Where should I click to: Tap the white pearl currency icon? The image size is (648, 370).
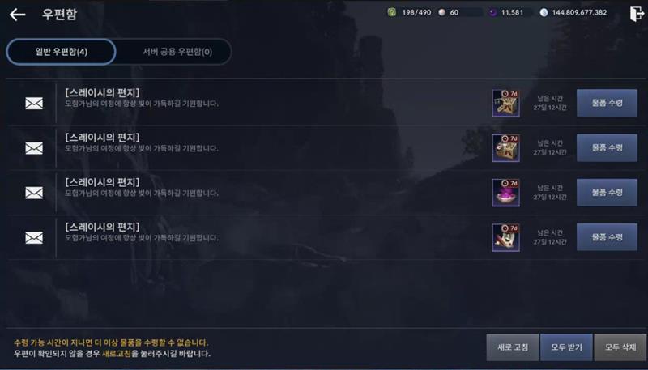click(x=441, y=12)
